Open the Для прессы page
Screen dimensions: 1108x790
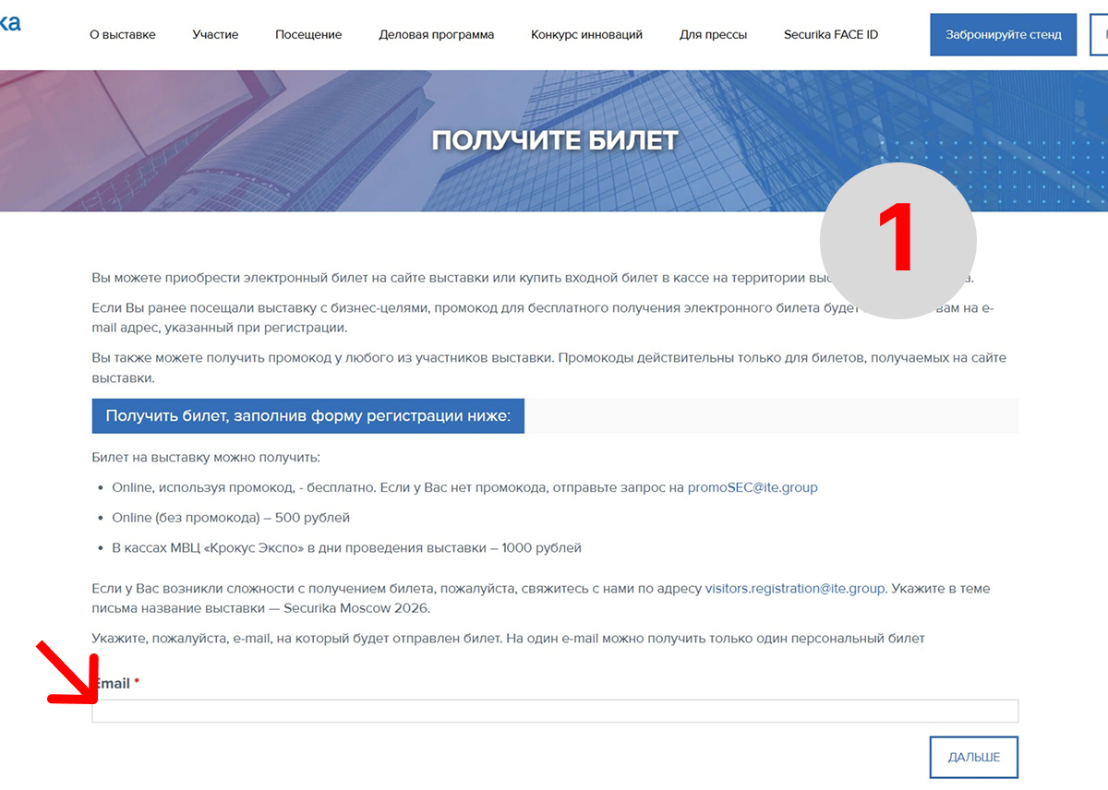pyautogui.click(x=713, y=35)
